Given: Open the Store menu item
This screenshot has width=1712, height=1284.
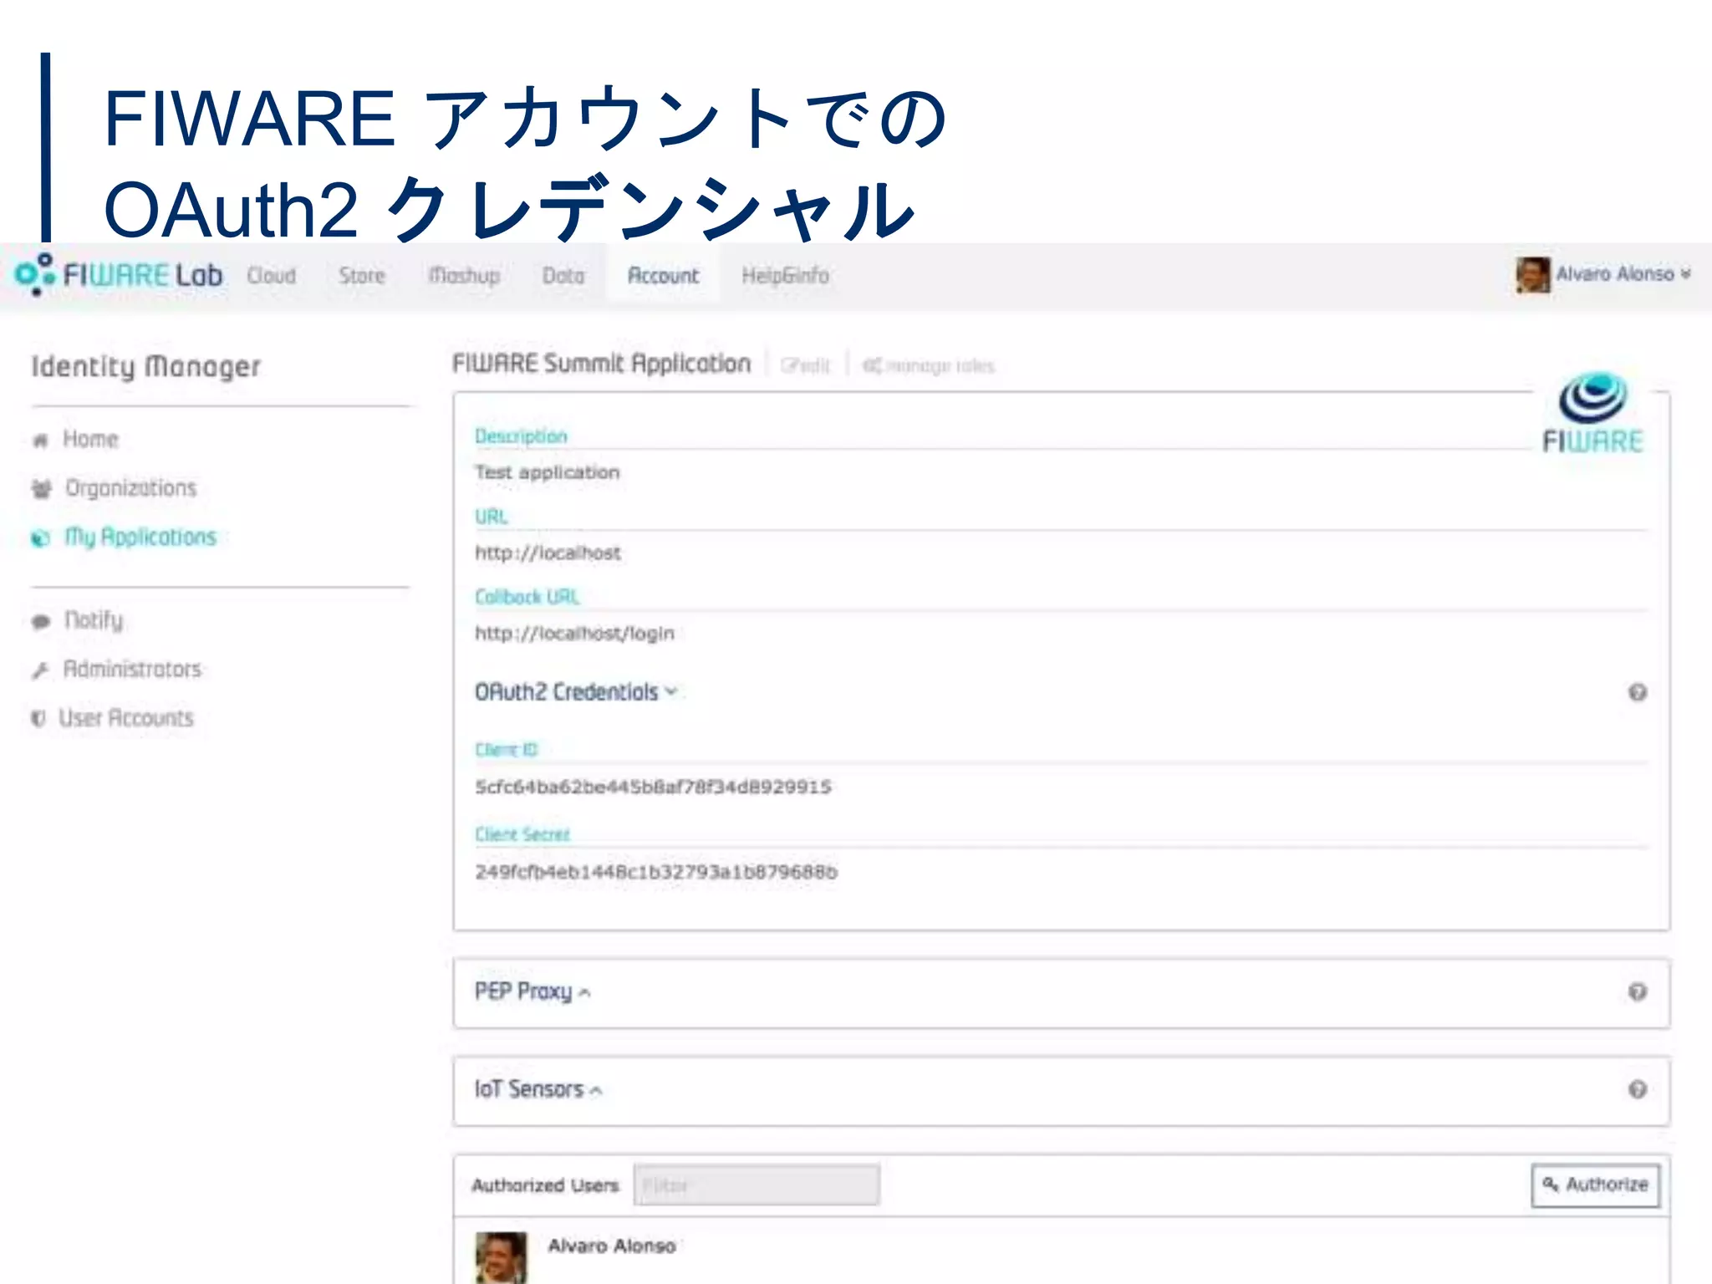Looking at the screenshot, I should [x=362, y=275].
